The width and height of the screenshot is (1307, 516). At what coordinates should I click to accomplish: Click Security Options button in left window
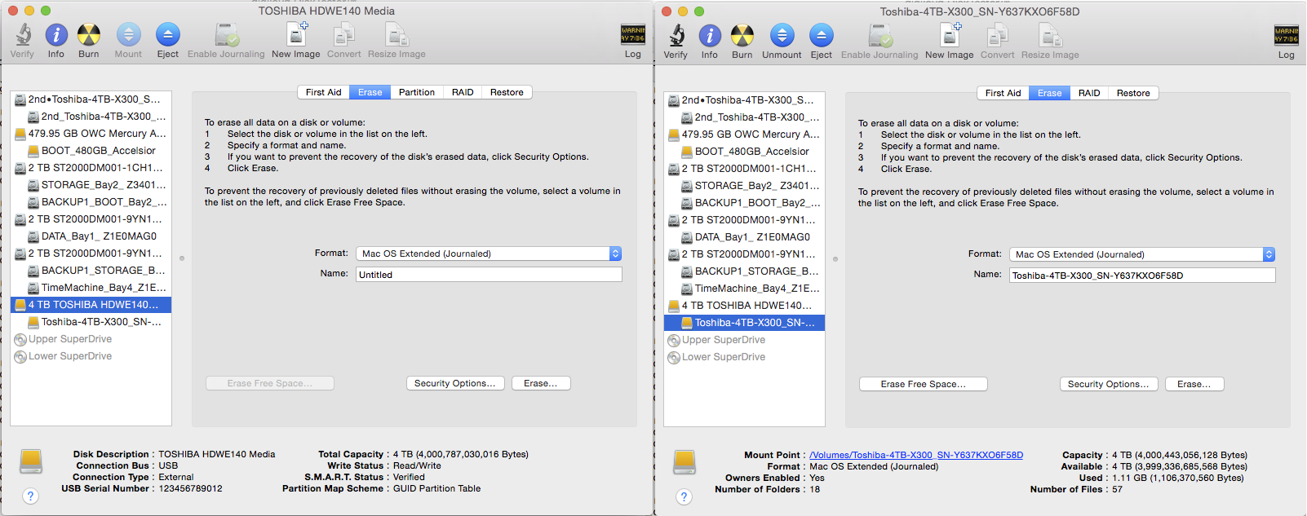(x=455, y=383)
